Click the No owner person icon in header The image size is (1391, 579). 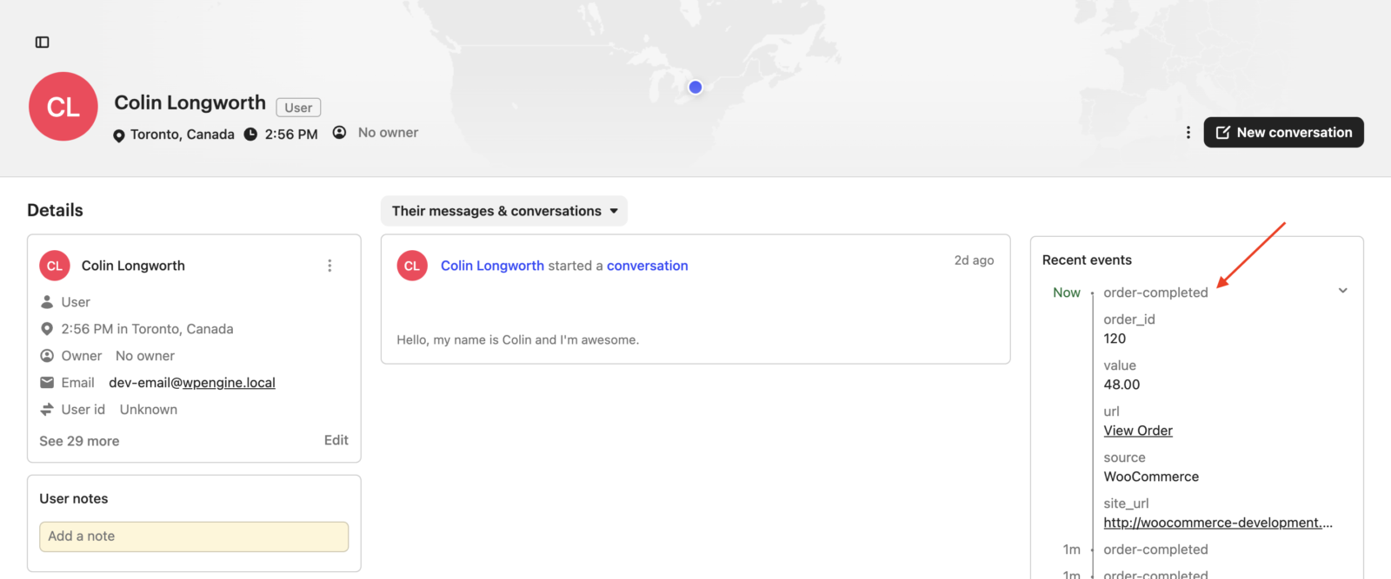tap(340, 133)
